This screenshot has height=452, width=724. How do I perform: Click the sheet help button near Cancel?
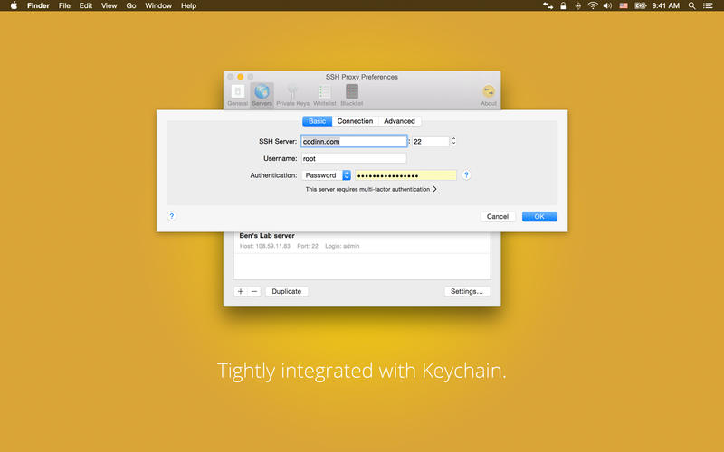[172, 216]
